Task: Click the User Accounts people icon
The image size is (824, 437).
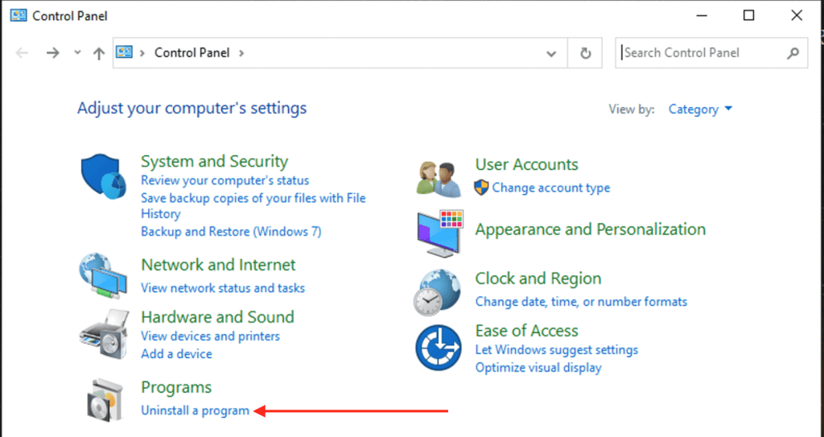Action: (439, 177)
